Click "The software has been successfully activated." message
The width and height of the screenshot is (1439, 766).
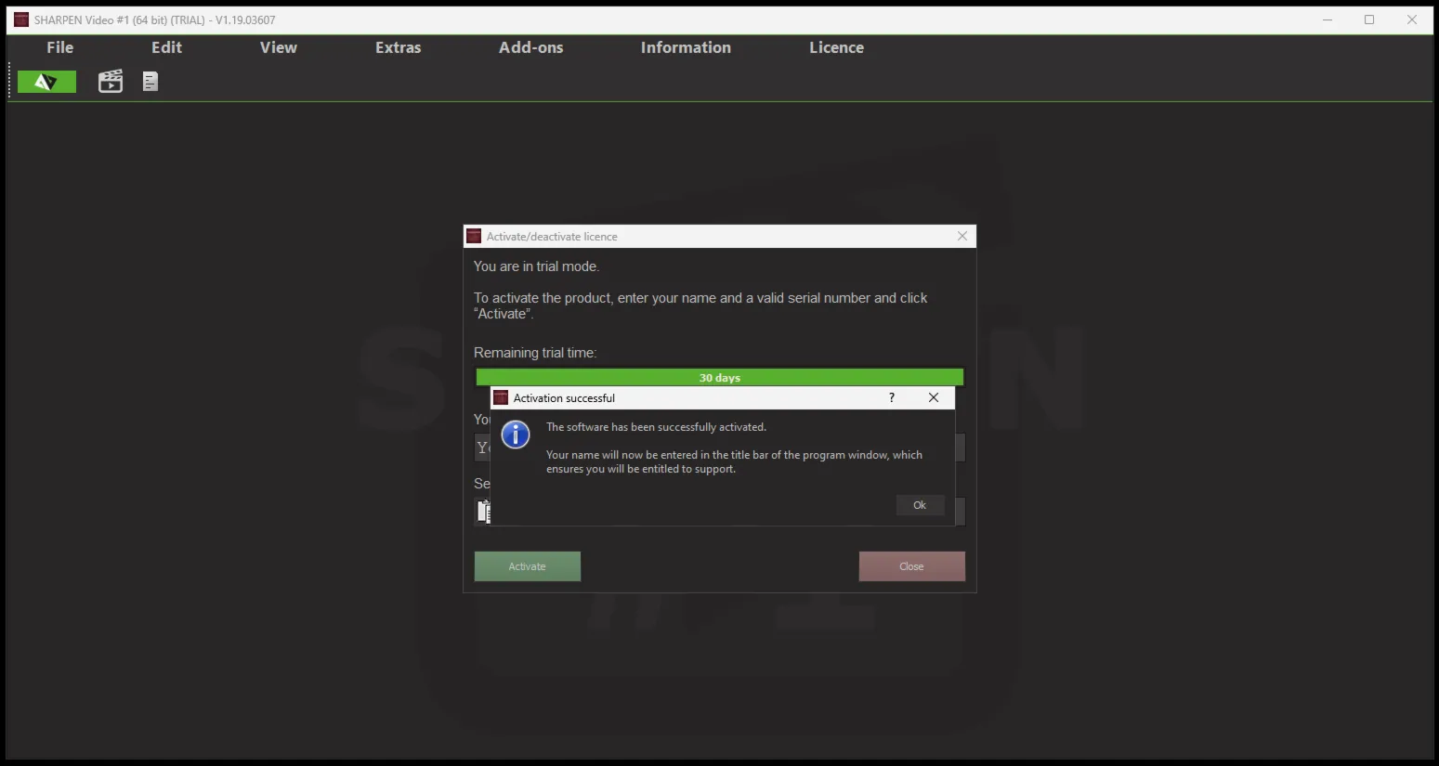coord(656,427)
